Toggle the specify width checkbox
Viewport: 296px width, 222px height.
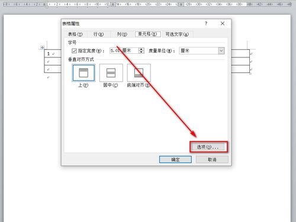(74, 51)
